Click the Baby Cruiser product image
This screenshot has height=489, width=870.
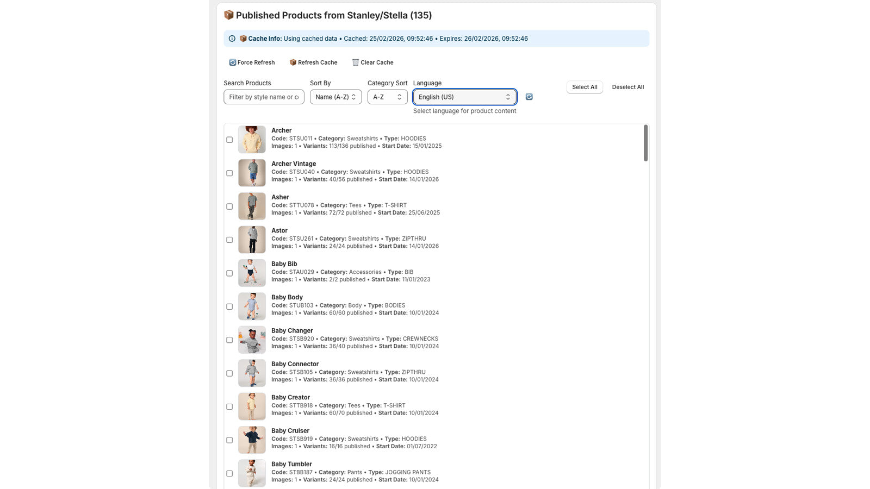pos(252,440)
